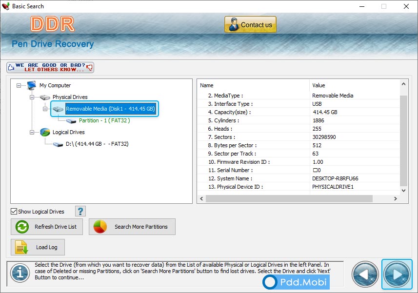Click the Next arrow button
Viewport: 418px width, 293px height.
[397, 274]
